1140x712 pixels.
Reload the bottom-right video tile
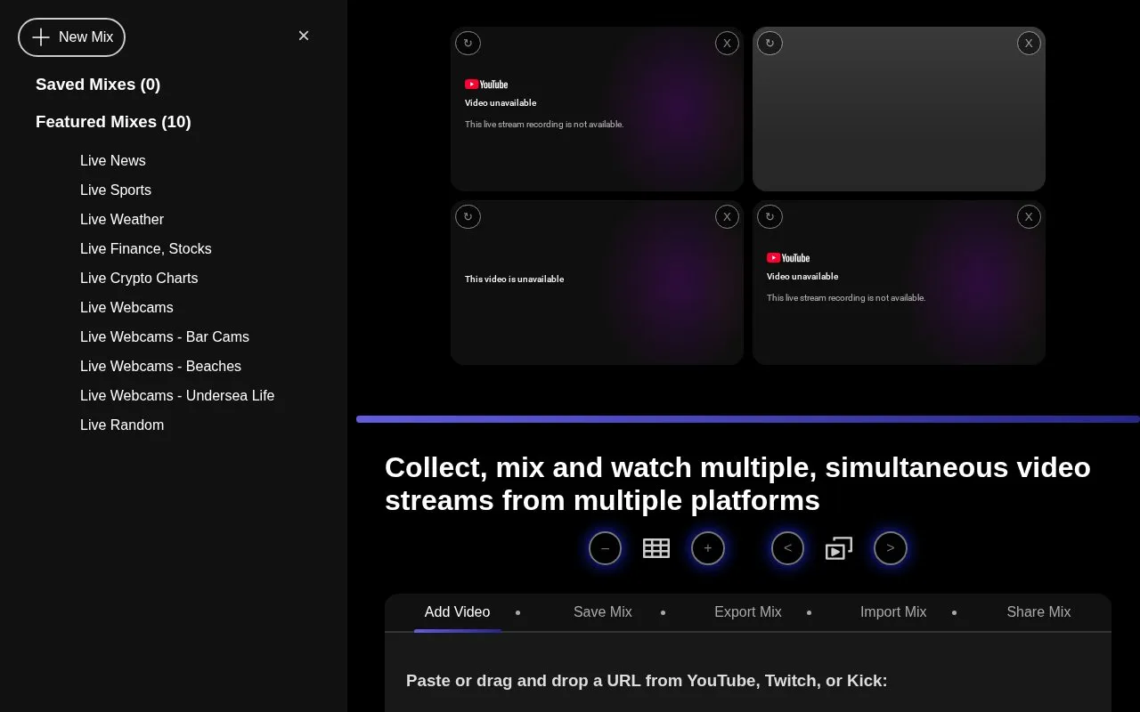point(769,216)
